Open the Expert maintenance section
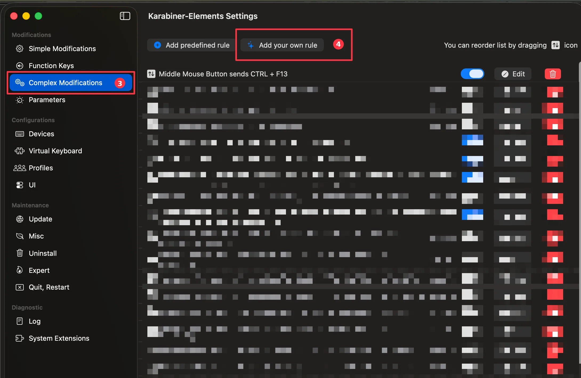 (39, 270)
